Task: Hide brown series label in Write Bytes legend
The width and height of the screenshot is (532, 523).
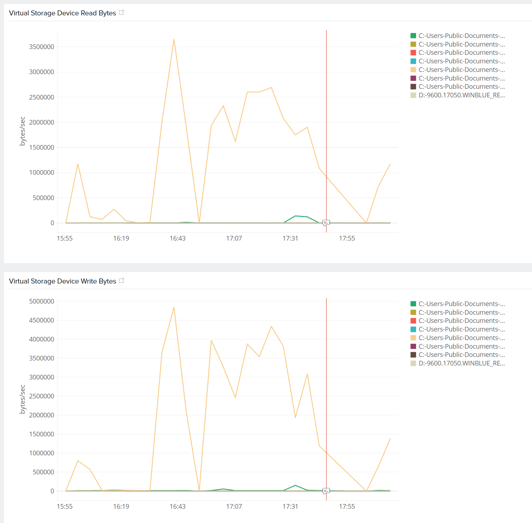Action: 462,355
